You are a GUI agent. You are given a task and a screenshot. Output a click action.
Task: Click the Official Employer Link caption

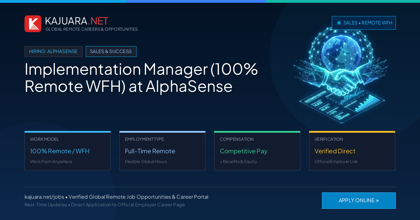(x=336, y=162)
